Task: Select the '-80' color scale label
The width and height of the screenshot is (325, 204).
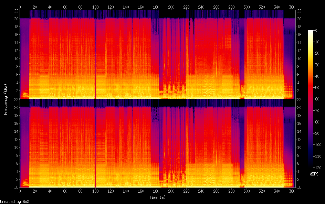Action: [x=316, y=122]
